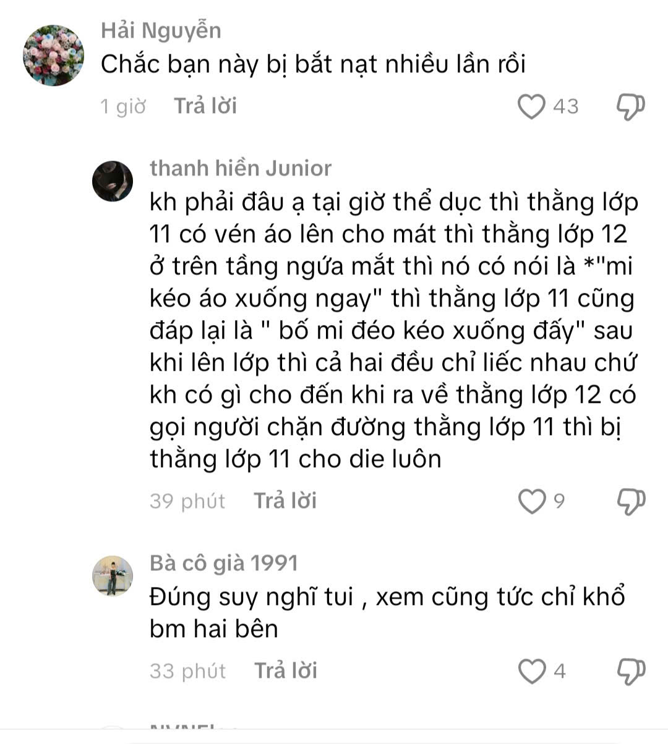Screen dimensions: 668x744
Task: Reply to Hải Nguyễn via Trả lời
Action: (x=205, y=106)
